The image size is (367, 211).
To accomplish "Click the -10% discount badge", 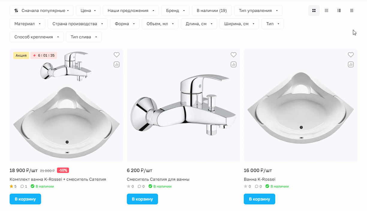I will tap(63, 170).
